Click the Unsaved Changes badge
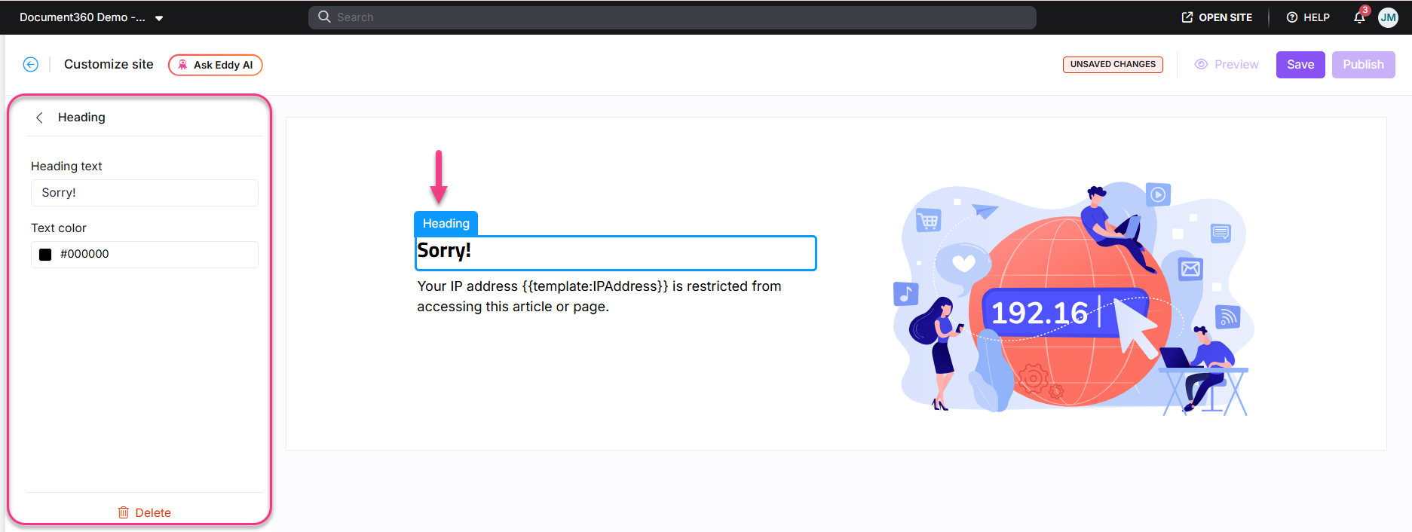The image size is (1412, 532). coord(1113,65)
